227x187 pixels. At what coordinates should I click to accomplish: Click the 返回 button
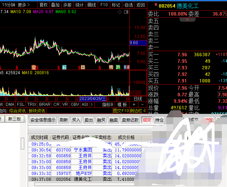pos(140,5)
